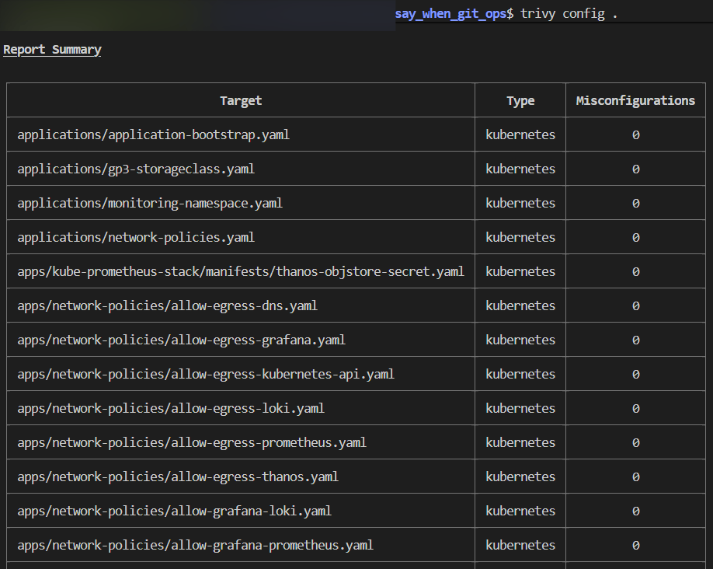This screenshot has width=713, height=569.
Task: Select allow-egress-kubernetes-api.yaml target path
Action: coord(206,374)
